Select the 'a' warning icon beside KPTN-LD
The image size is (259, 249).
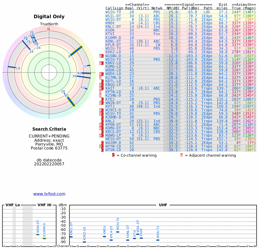(100, 92)
